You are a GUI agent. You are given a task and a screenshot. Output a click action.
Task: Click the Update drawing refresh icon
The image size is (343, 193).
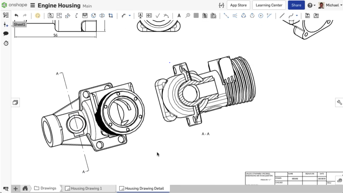tap(38, 16)
